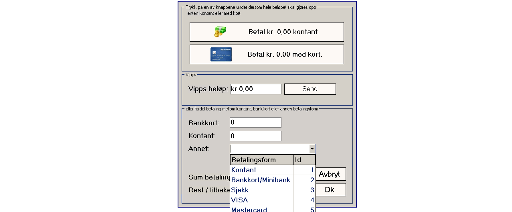
Task: Choose Sjekk in the dropdown list
Action: point(262,190)
